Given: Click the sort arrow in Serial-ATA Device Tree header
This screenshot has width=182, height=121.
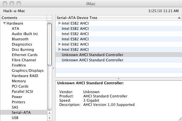Looking at the screenshot, I should pos(179,18).
